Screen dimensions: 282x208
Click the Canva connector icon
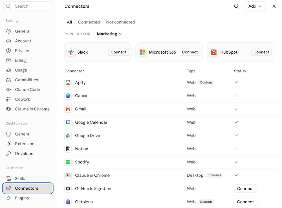pyautogui.click(x=68, y=96)
